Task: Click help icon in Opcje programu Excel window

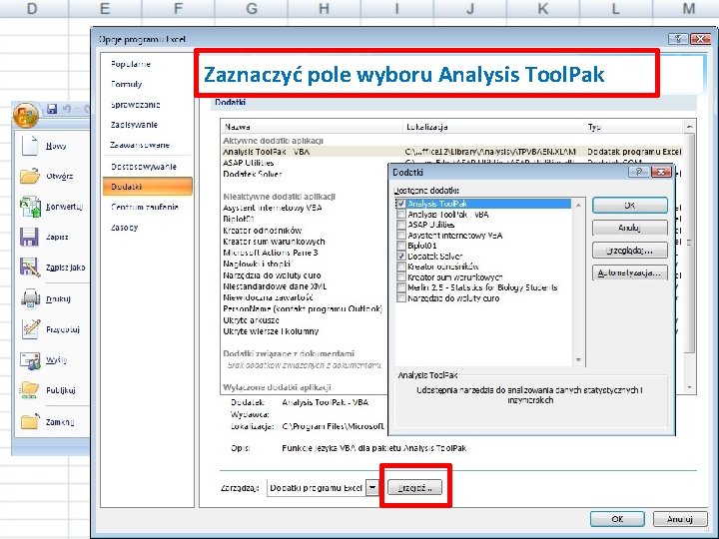Action: coord(678,39)
